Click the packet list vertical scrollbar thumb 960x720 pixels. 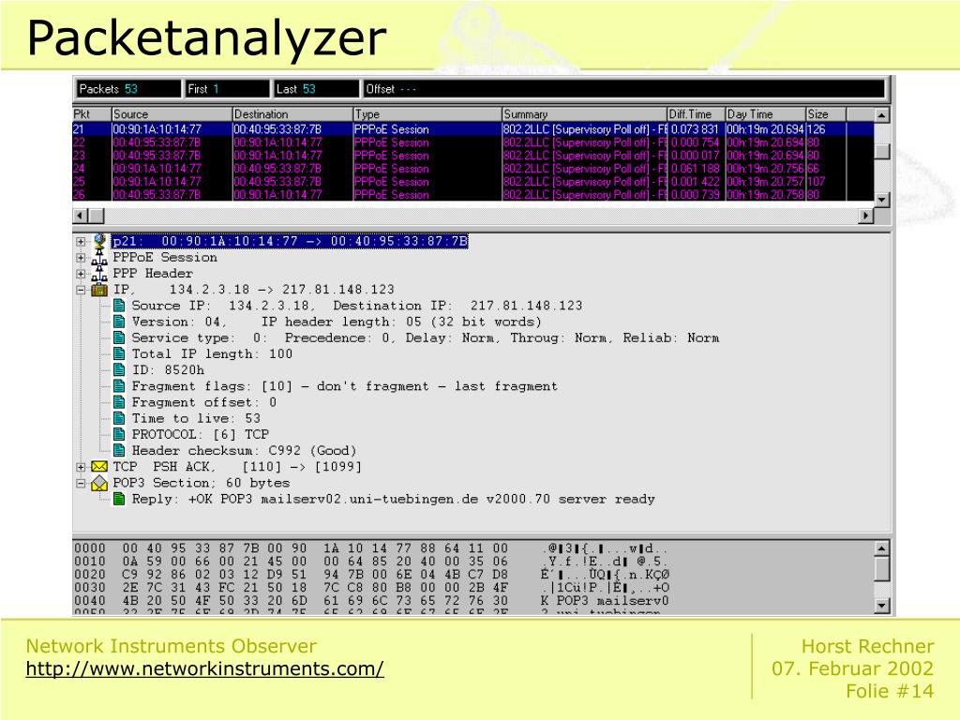pyautogui.click(x=881, y=151)
